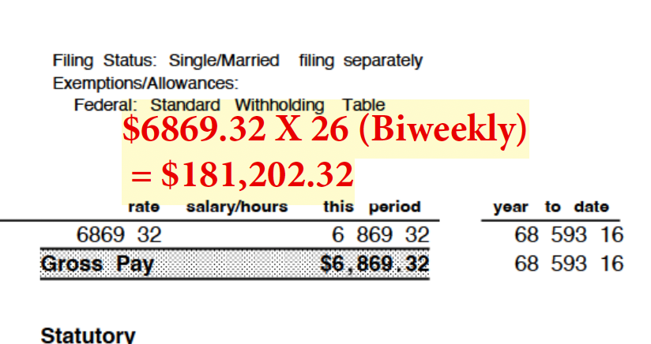Image resolution: width=651 pixels, height=344 pixels.
Task: Click the "rate" column header
Action: click(144, 208)
